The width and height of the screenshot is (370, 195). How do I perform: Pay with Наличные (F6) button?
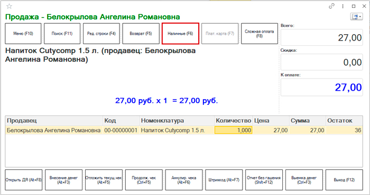pyautogui.click(x=180, y=33)
